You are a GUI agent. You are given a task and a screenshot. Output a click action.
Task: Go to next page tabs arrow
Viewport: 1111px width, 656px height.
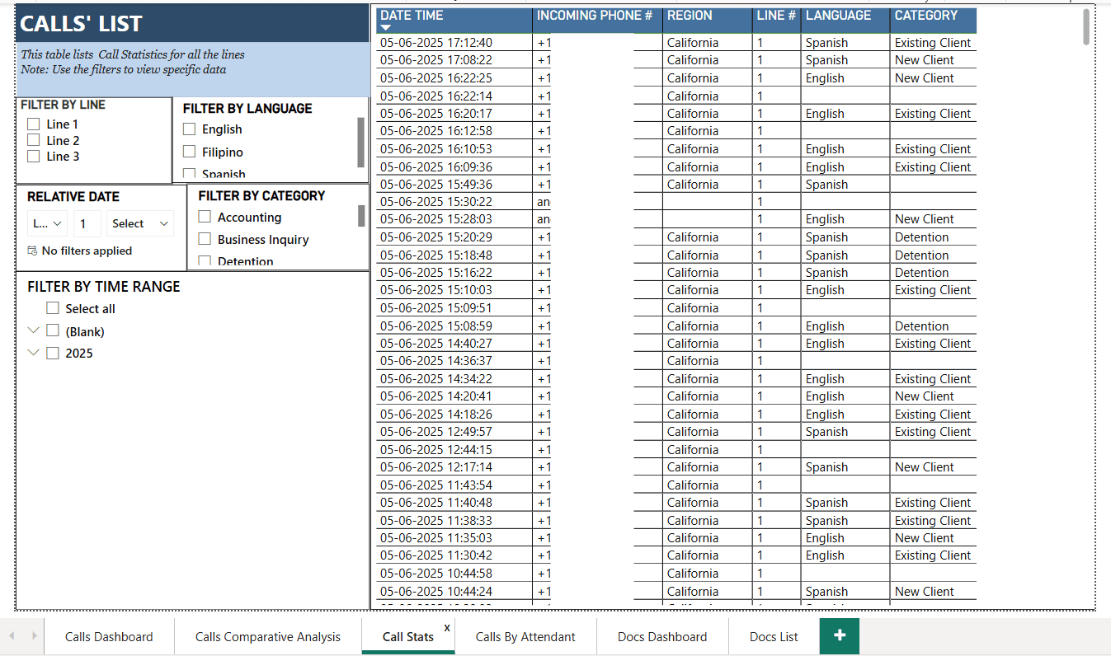pyautogui.click(x=34, y=635)
